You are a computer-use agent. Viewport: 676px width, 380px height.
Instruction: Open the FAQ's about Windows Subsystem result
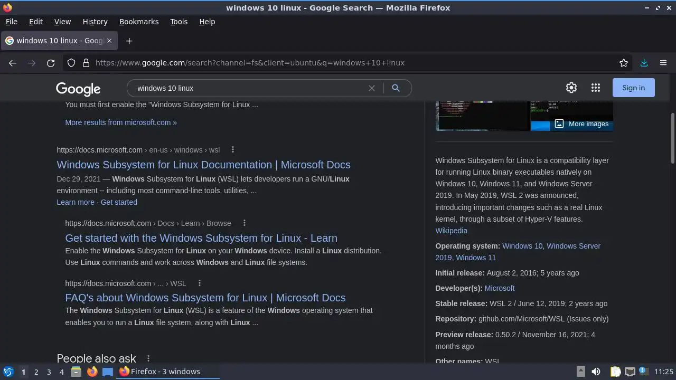point(205,298)
